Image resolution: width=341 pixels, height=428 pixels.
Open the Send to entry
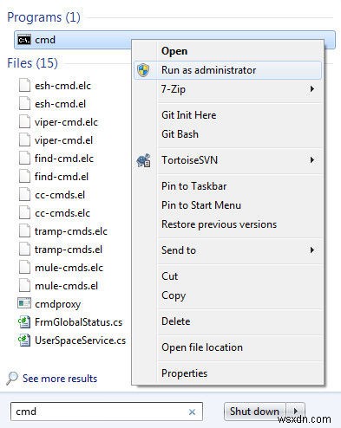[x=179, y=250]
